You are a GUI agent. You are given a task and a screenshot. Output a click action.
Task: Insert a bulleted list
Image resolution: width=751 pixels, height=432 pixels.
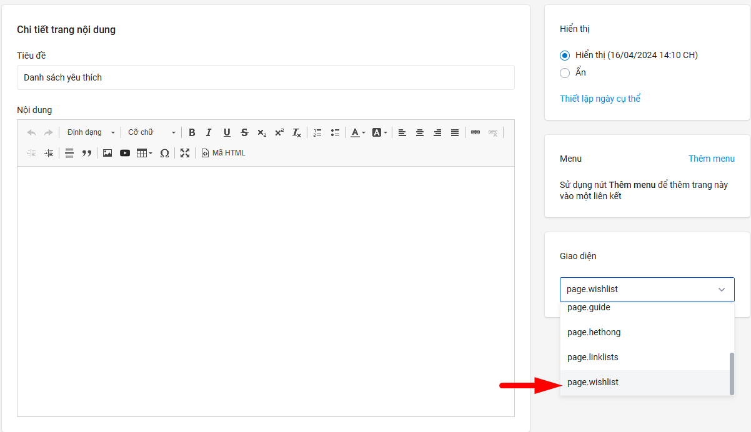pyautogui.click(x=335, y=132)
